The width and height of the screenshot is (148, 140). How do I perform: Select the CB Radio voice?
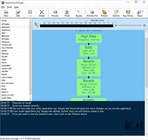click(x=14, y=39)
